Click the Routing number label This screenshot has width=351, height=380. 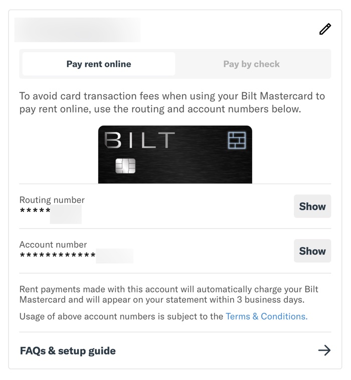[52, 200]
